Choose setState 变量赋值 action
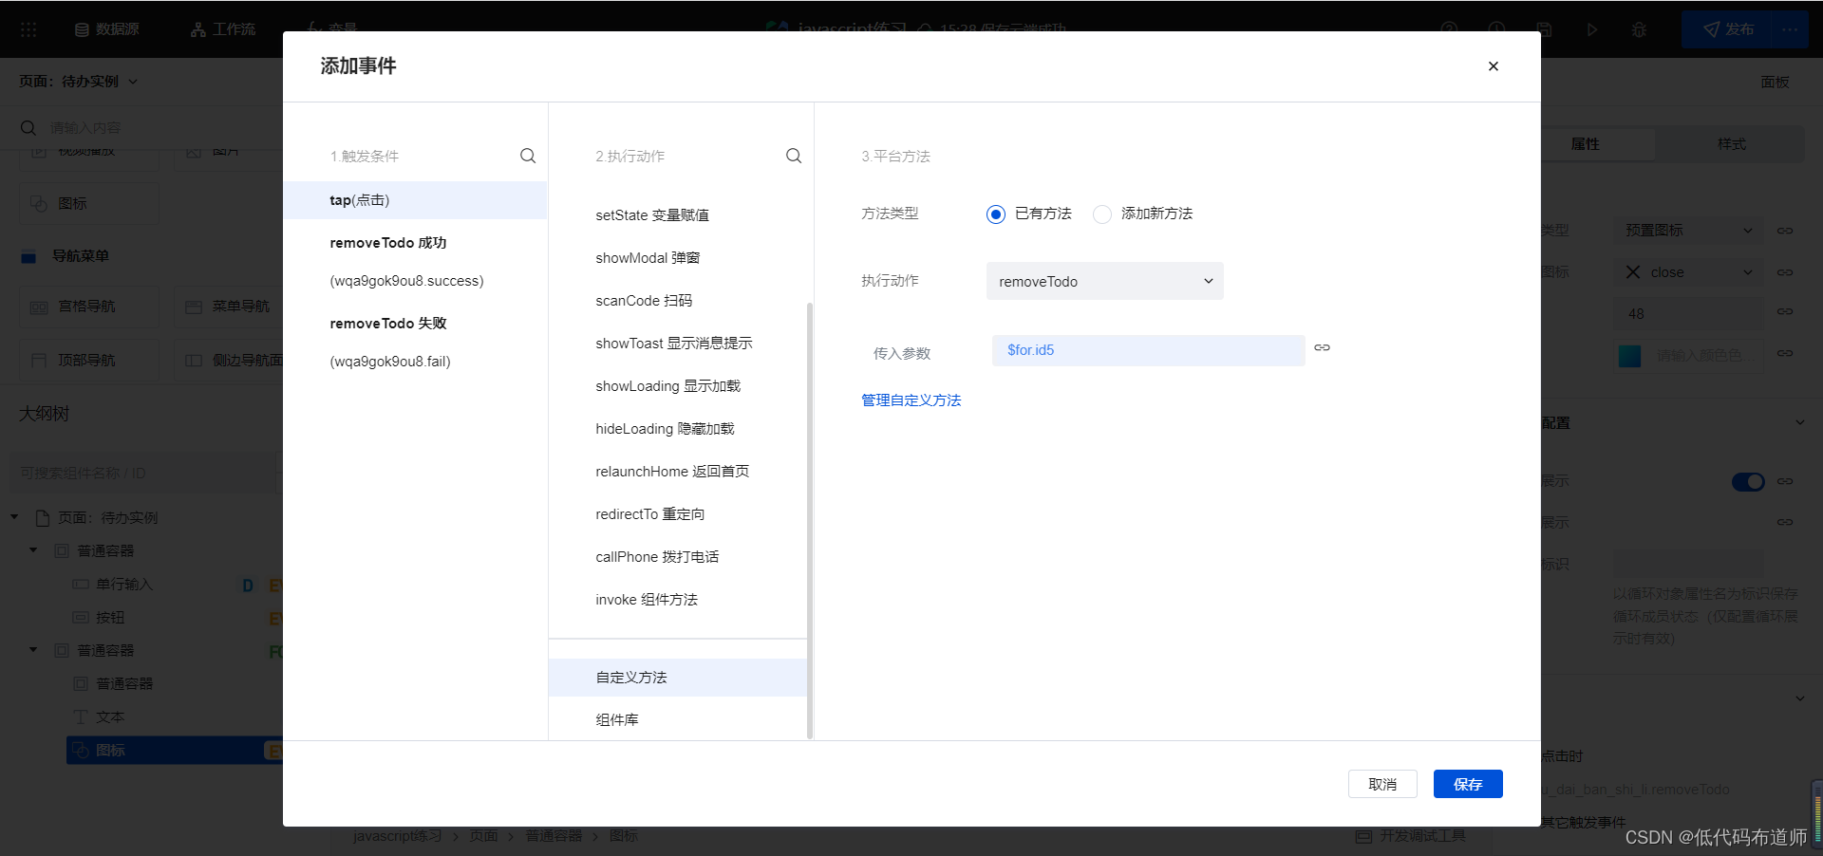 (x=652, y=215)
